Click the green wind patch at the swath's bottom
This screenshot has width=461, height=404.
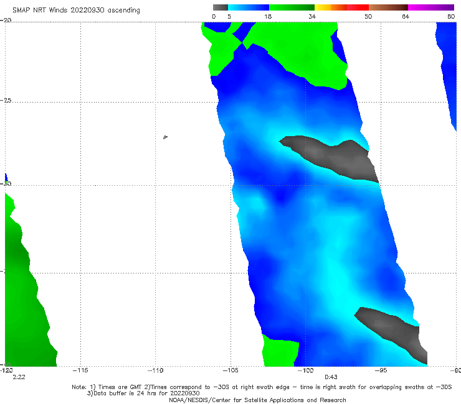point(279,352)
